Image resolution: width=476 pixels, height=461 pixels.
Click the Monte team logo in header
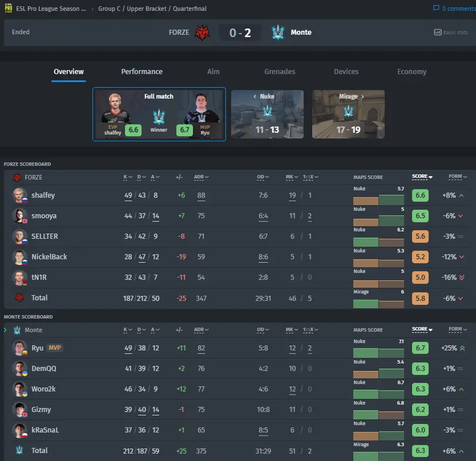coord(278,32)
